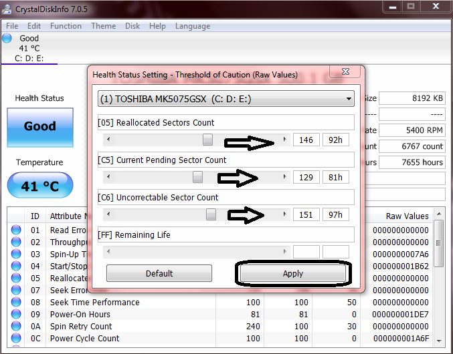Open the Theme menu
Image resolution: width=453 pixels, height=354 pixels.
tap(104, 26)
